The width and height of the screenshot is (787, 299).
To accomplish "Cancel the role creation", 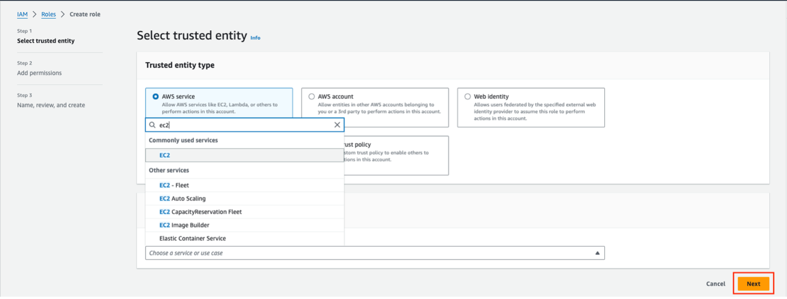I will [715, 284].
